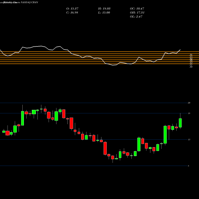
Task: Click the OL: 2.47 reading
Action: pyautogui.click(x=136, y=16)
